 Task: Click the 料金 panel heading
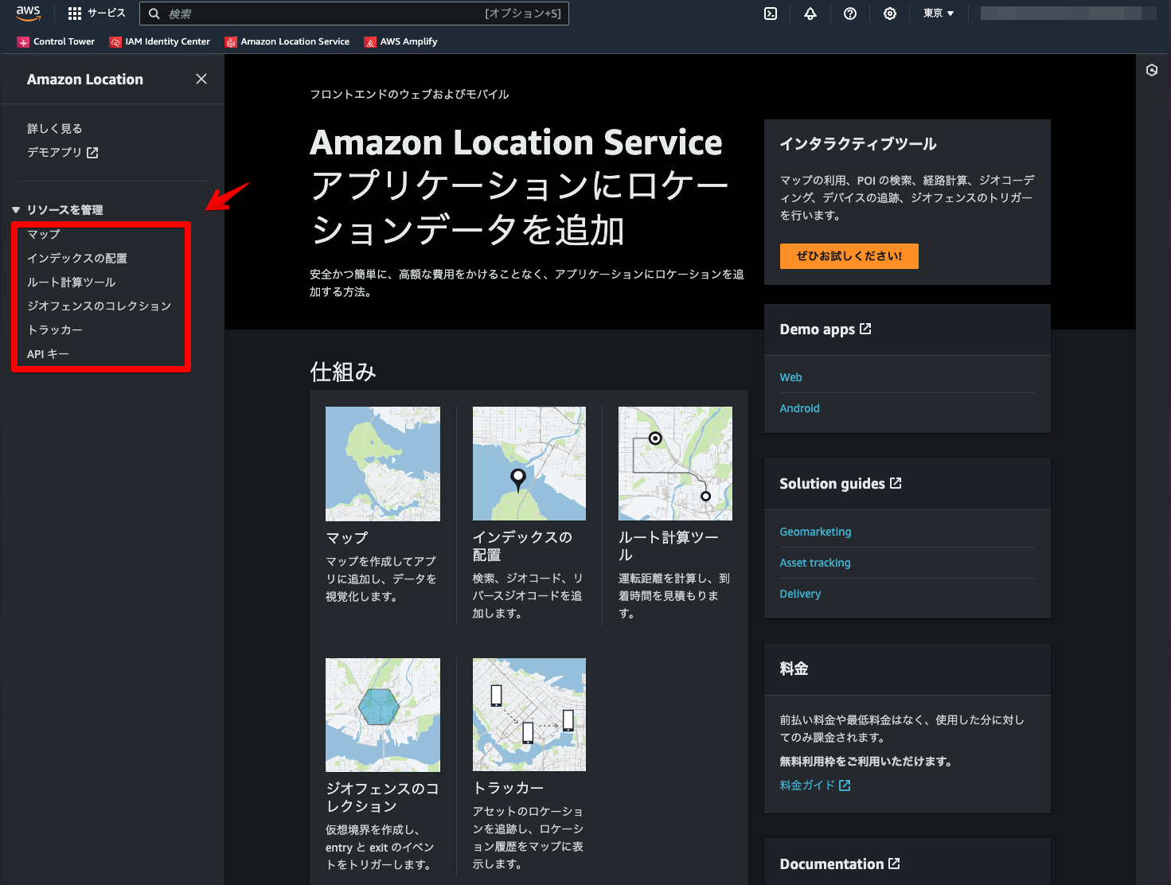(x=794, y=669)
